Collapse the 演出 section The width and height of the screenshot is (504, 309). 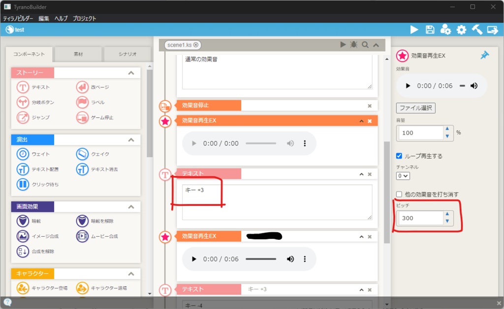[x=131, y=140]
